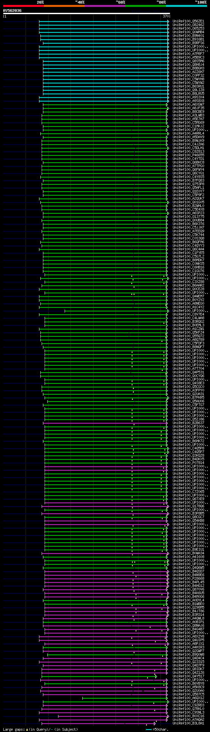This screenshot has height=732, width=210.
Task: Select the UniRef100_Q8H8J4 label
Action: click(x=188, y=65)
